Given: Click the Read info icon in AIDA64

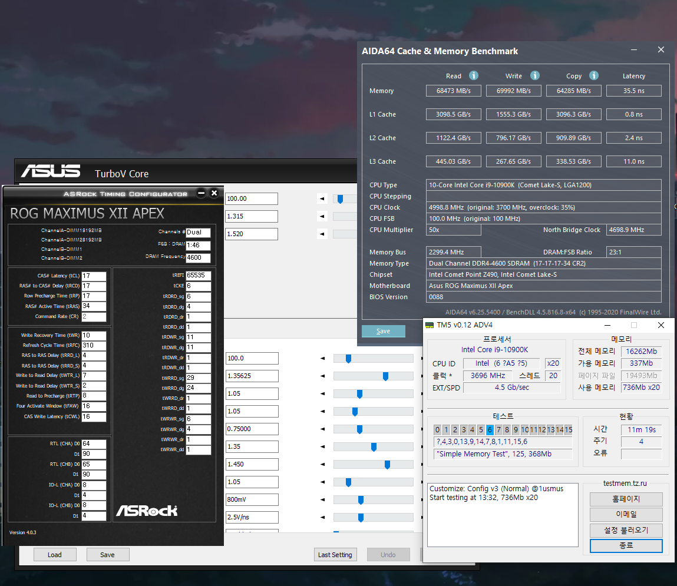Looking at the screenshot, I should pos(474,75).
